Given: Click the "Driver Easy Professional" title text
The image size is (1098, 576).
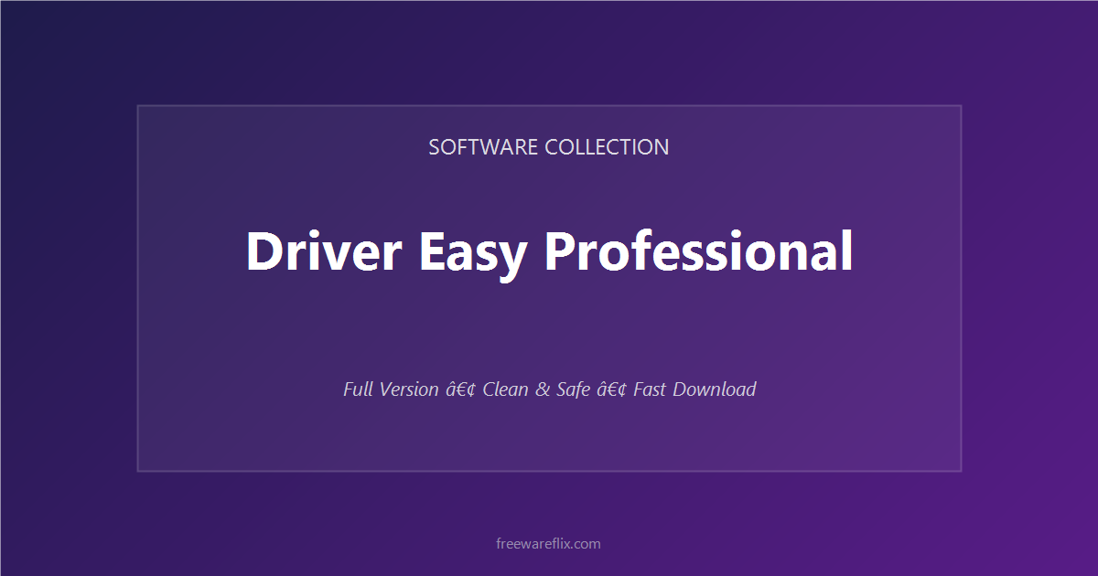Looking at the screenshot, I should click(x=549, y=251).
